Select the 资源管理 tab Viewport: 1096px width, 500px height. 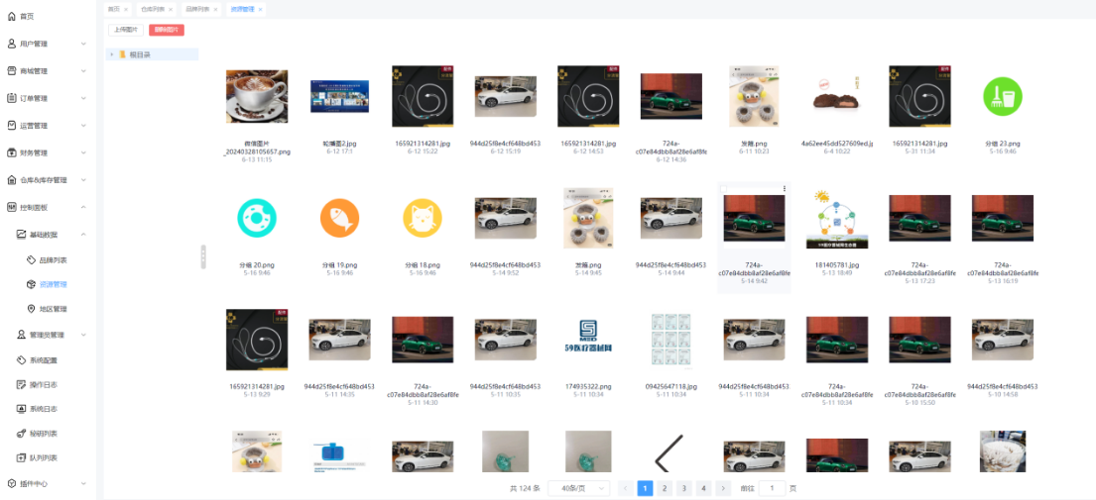coord(243,9)
